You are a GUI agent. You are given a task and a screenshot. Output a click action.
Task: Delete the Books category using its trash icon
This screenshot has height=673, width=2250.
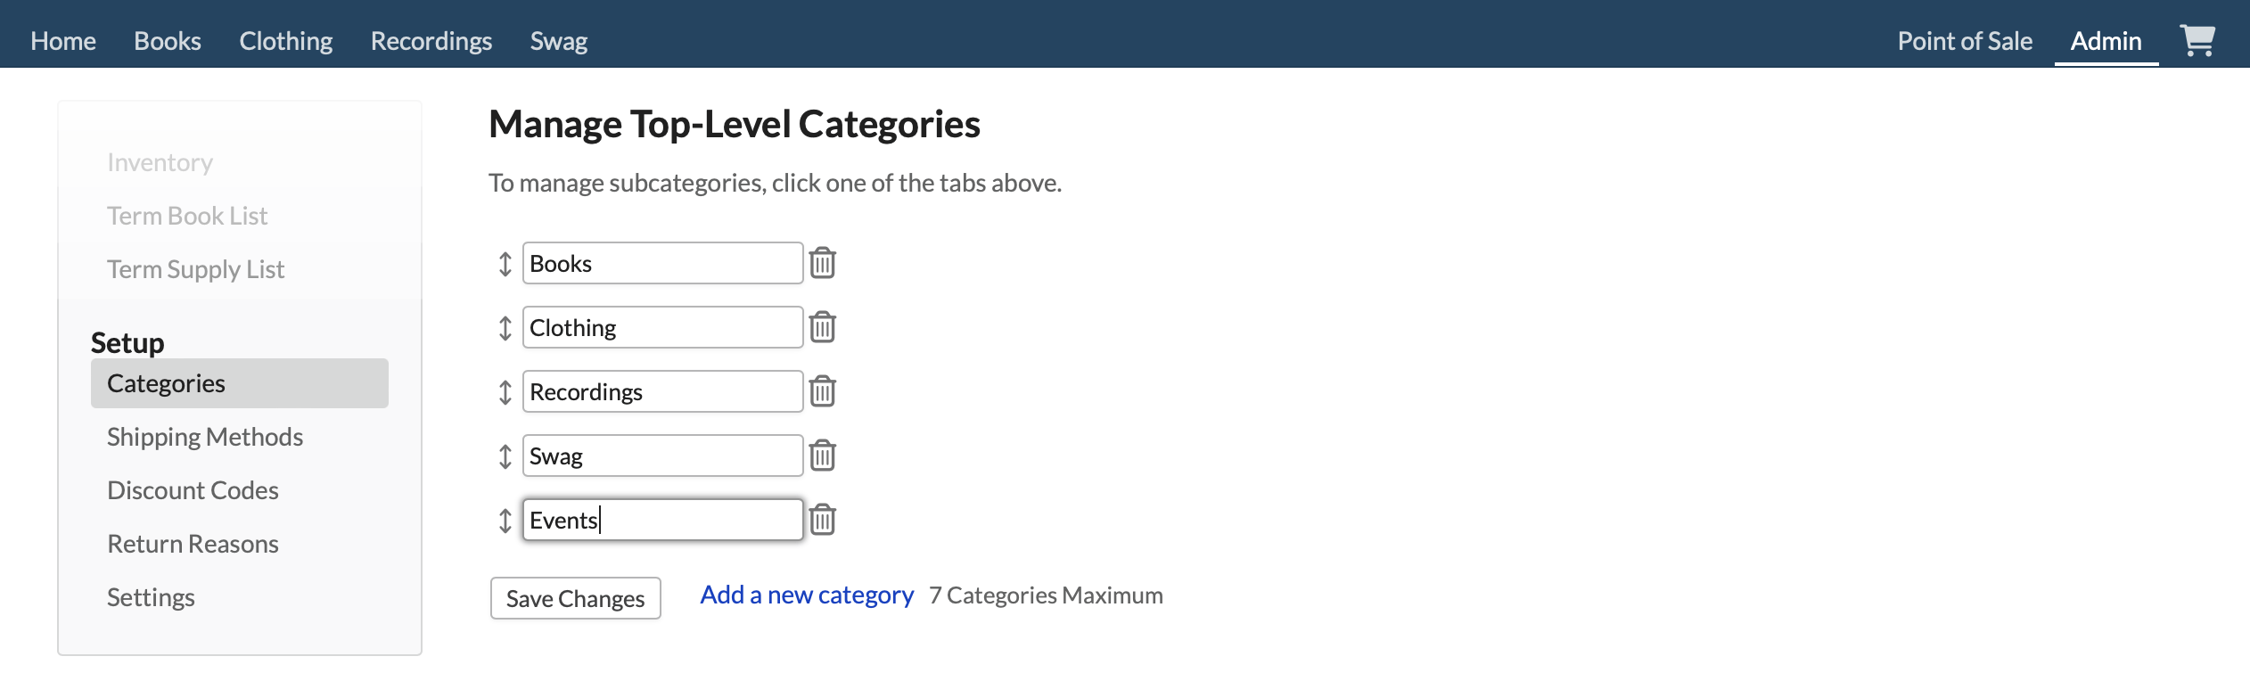tap(823, 262)
